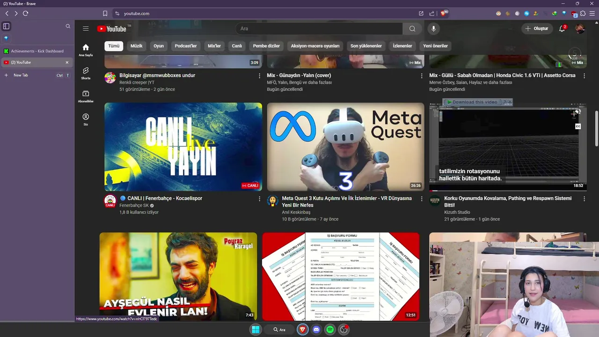Click the preview video progress bar
This screenshot has height=337, width=599.
tap(508, 190)
